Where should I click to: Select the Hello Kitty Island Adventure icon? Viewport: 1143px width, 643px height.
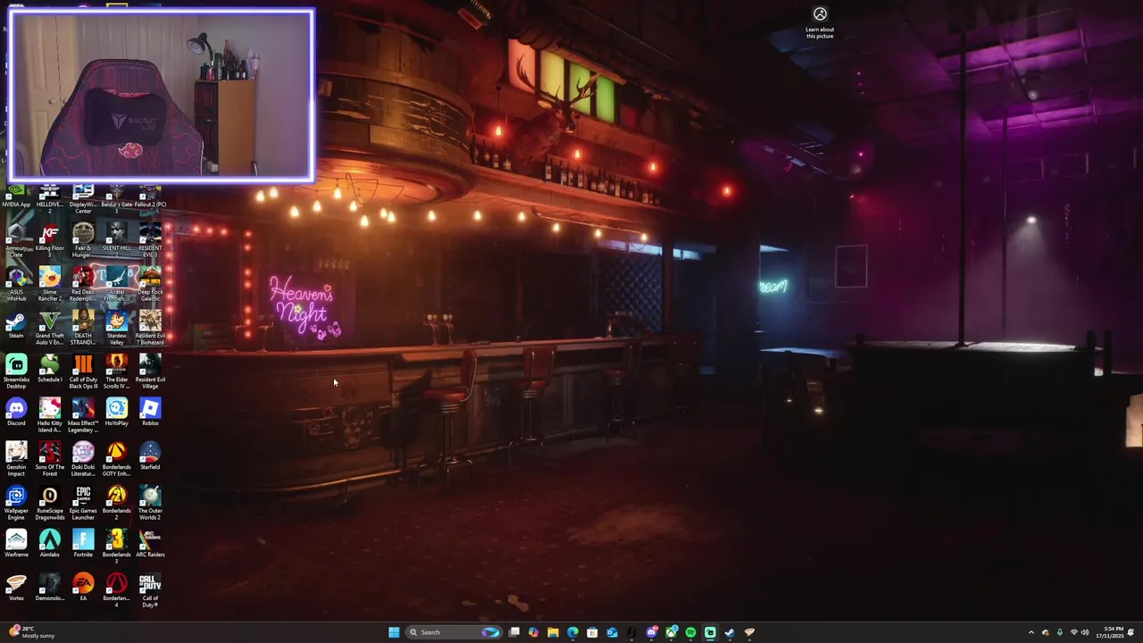[50, 415]
